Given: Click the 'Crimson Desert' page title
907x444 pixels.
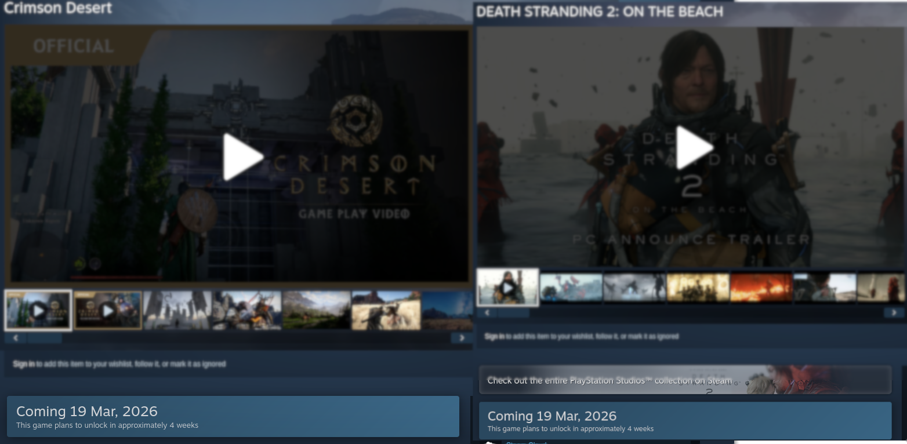Looking at the screenshot, I should tap(58, 8).
